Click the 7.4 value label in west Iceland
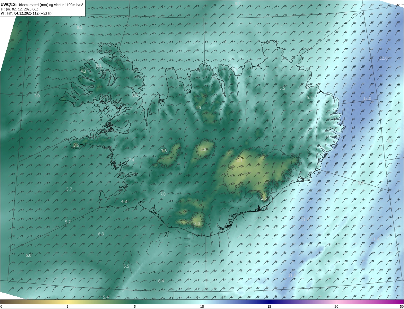Image resolution: width=404 pixels, height=309 pixels. pos(131,160)
